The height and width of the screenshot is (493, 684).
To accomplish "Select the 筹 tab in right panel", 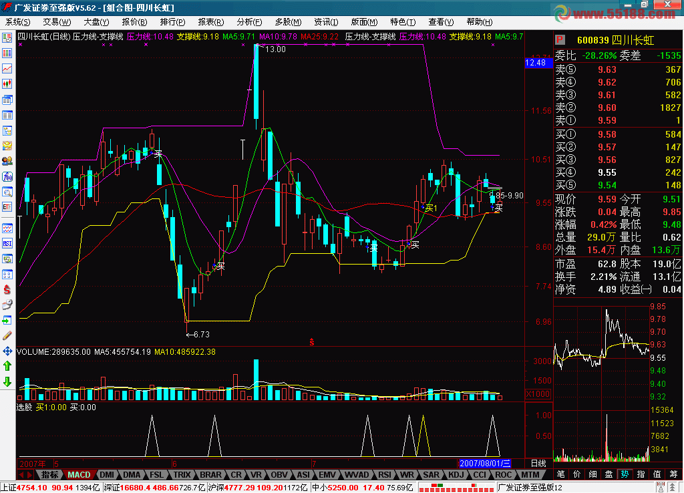I will 673,474.
